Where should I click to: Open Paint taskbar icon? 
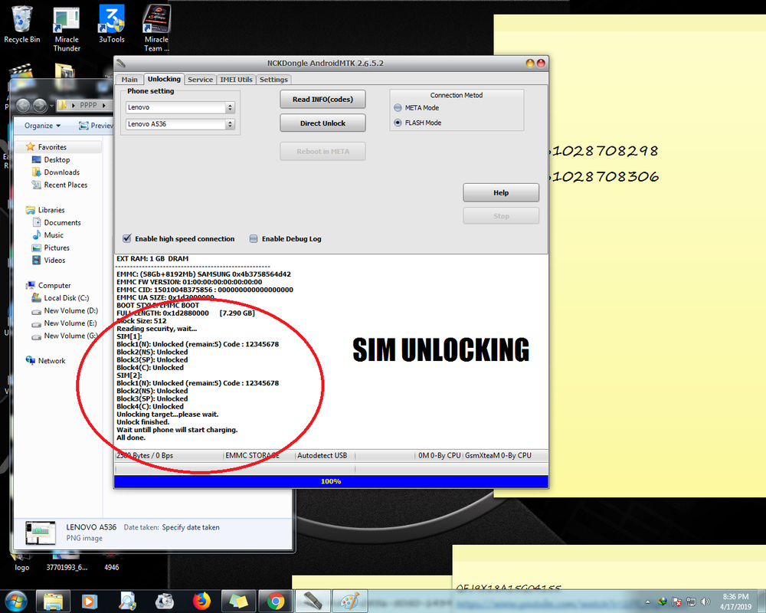(350, 601)
